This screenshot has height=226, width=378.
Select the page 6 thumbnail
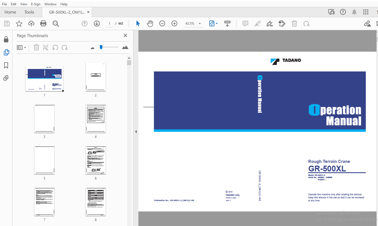[x=96, y=160]
